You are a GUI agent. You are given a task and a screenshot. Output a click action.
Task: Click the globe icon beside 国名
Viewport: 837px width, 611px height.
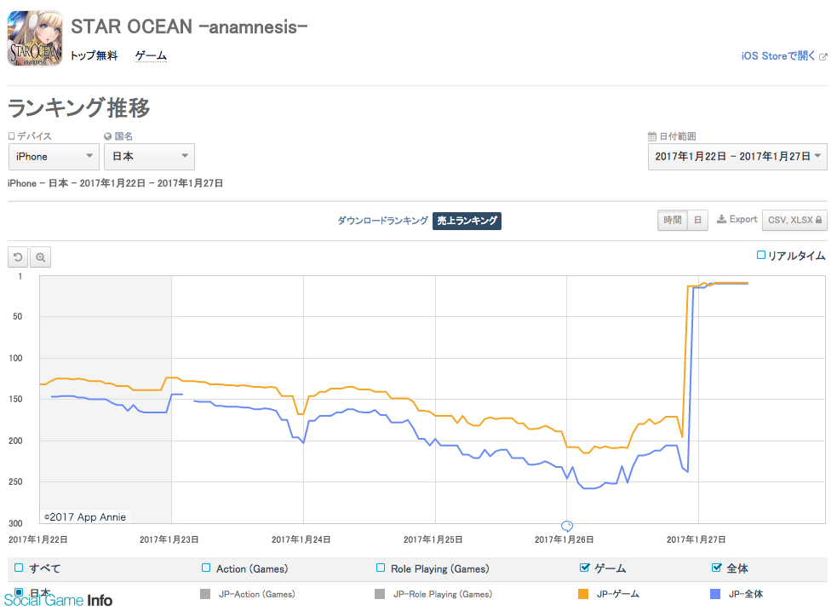tap(108, 136)
